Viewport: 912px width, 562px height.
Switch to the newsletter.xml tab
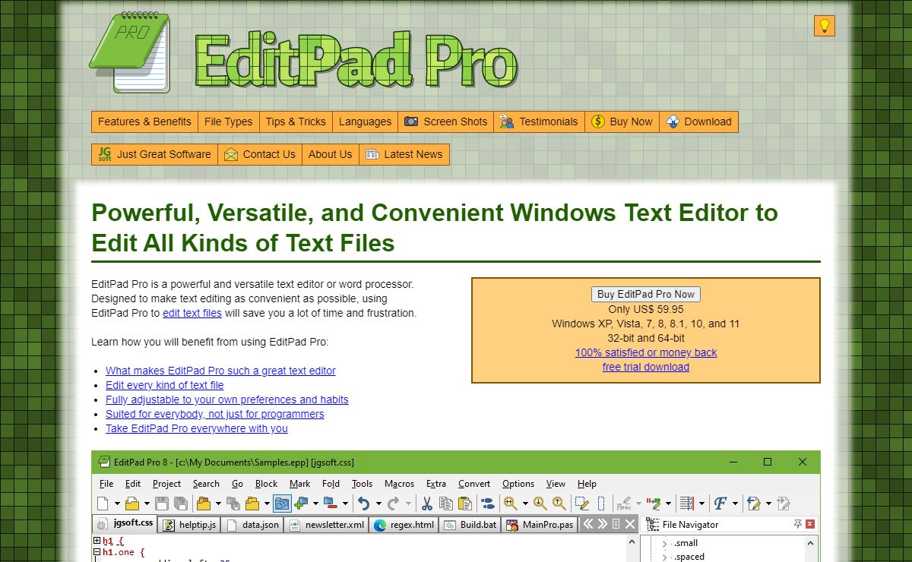[327, 525]
